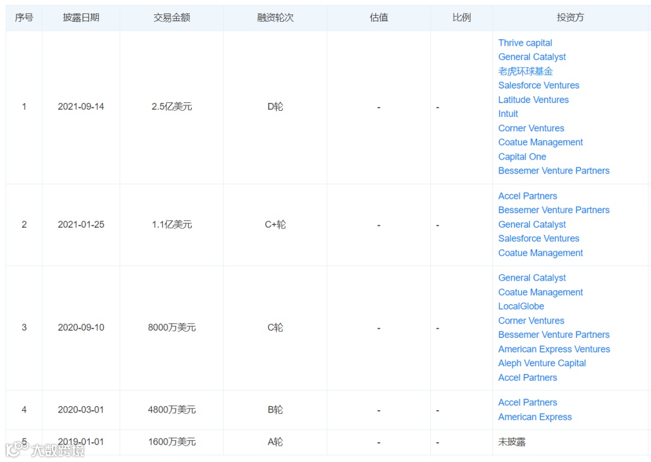Viewport: 651px width, 462px height.
Task: Select the date cell 2020-03-01
Action: click(81, 410)
